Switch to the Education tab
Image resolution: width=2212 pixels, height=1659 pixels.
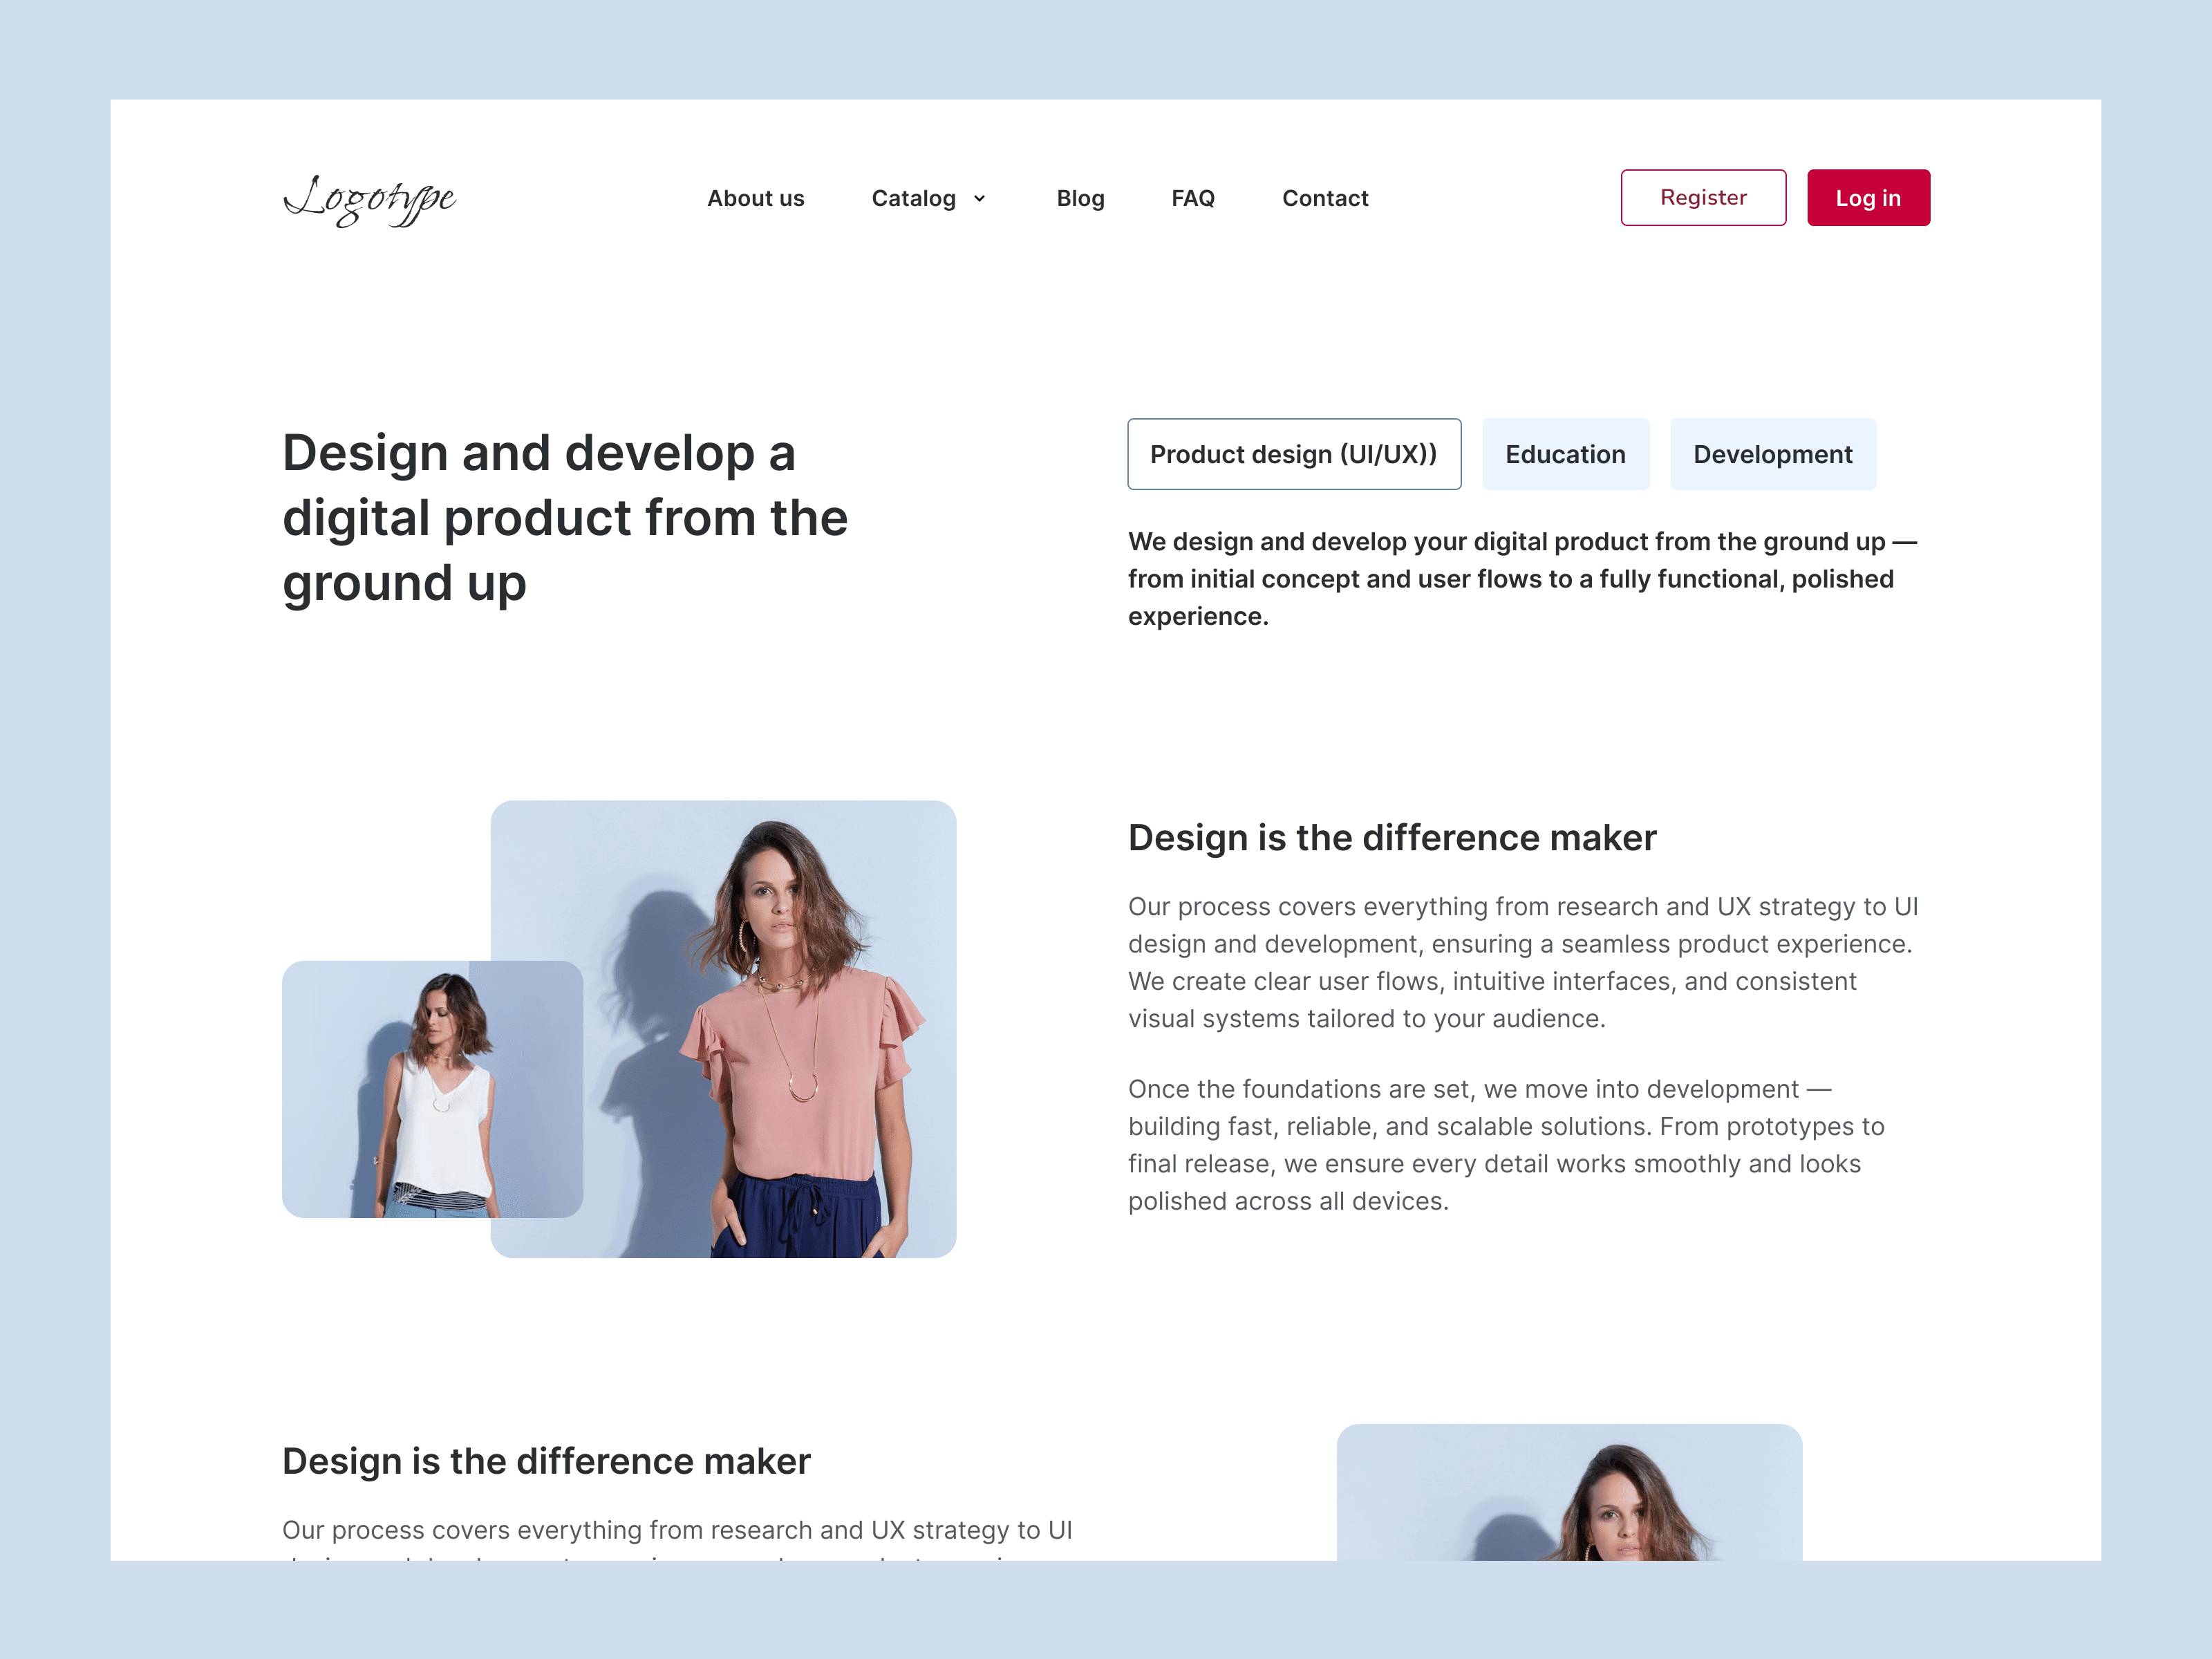(1565, 454)
